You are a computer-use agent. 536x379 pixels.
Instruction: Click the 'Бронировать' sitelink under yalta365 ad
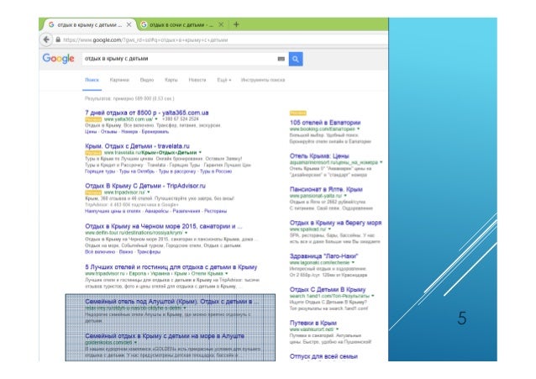tap(155, 132)
